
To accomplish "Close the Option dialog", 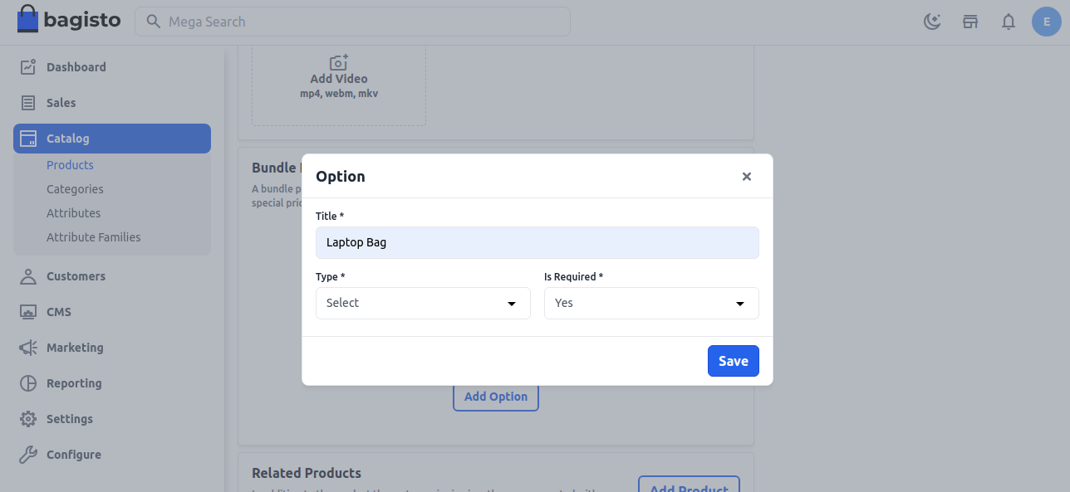I will pos(746,176).
